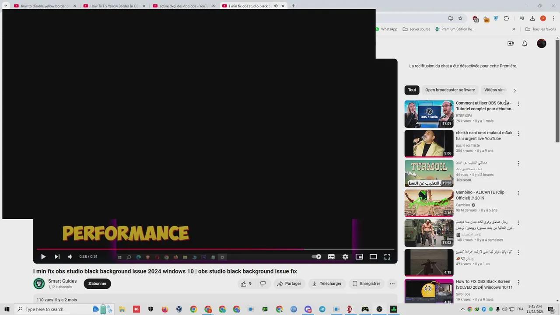
Task: Click the Enregistrer save button
Action: click(x=366, y=283)
